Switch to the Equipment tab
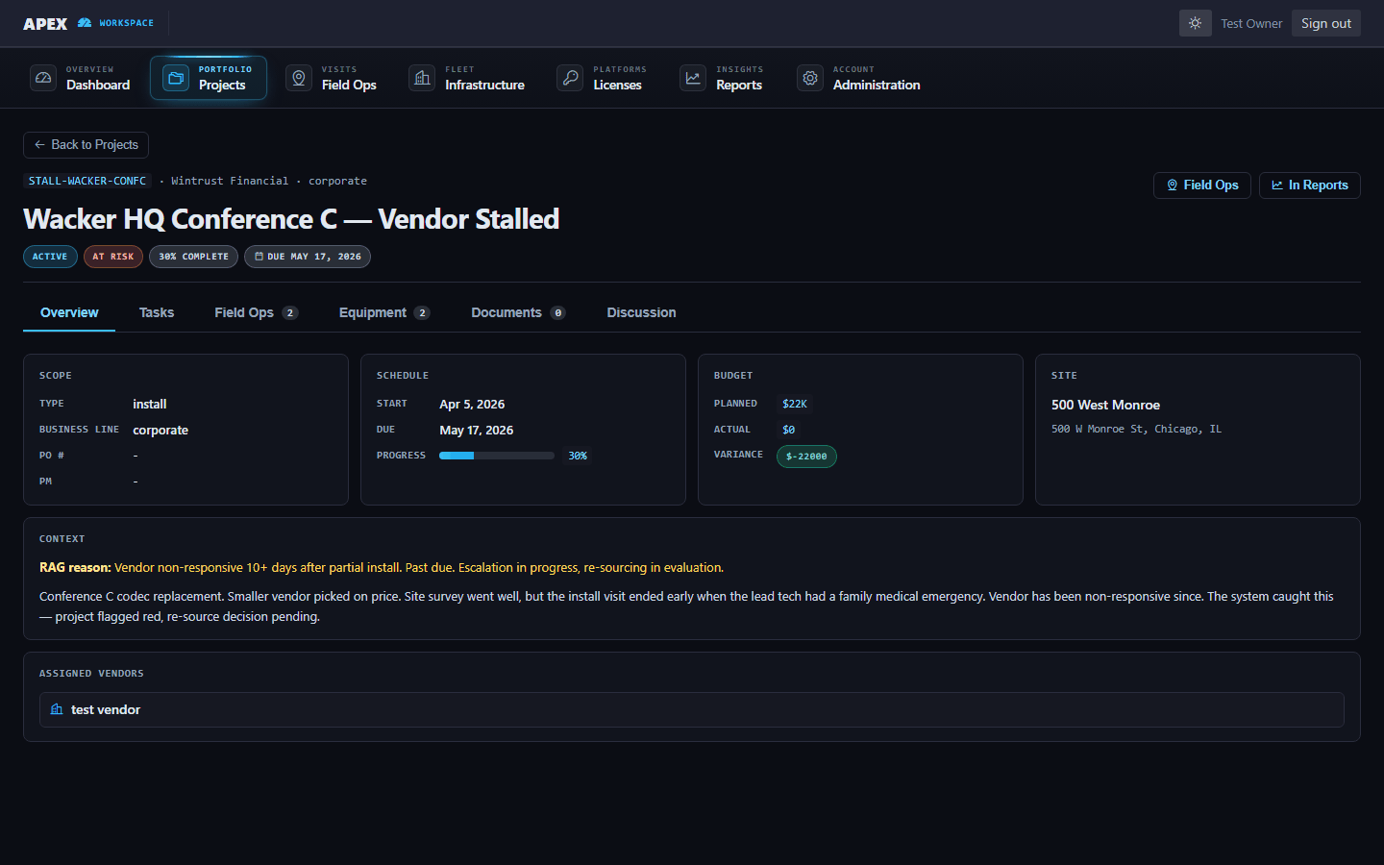Screen dimensions: 1384x865 click(384, 313)
